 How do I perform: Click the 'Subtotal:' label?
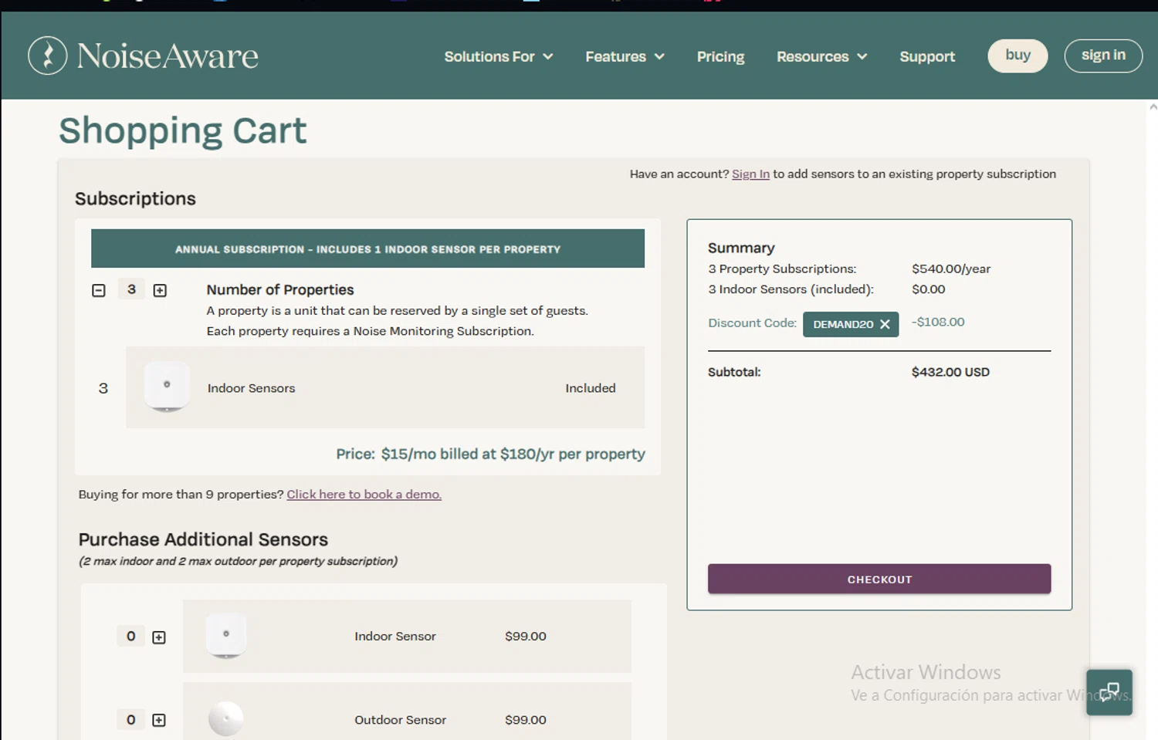tap(734, 372)
